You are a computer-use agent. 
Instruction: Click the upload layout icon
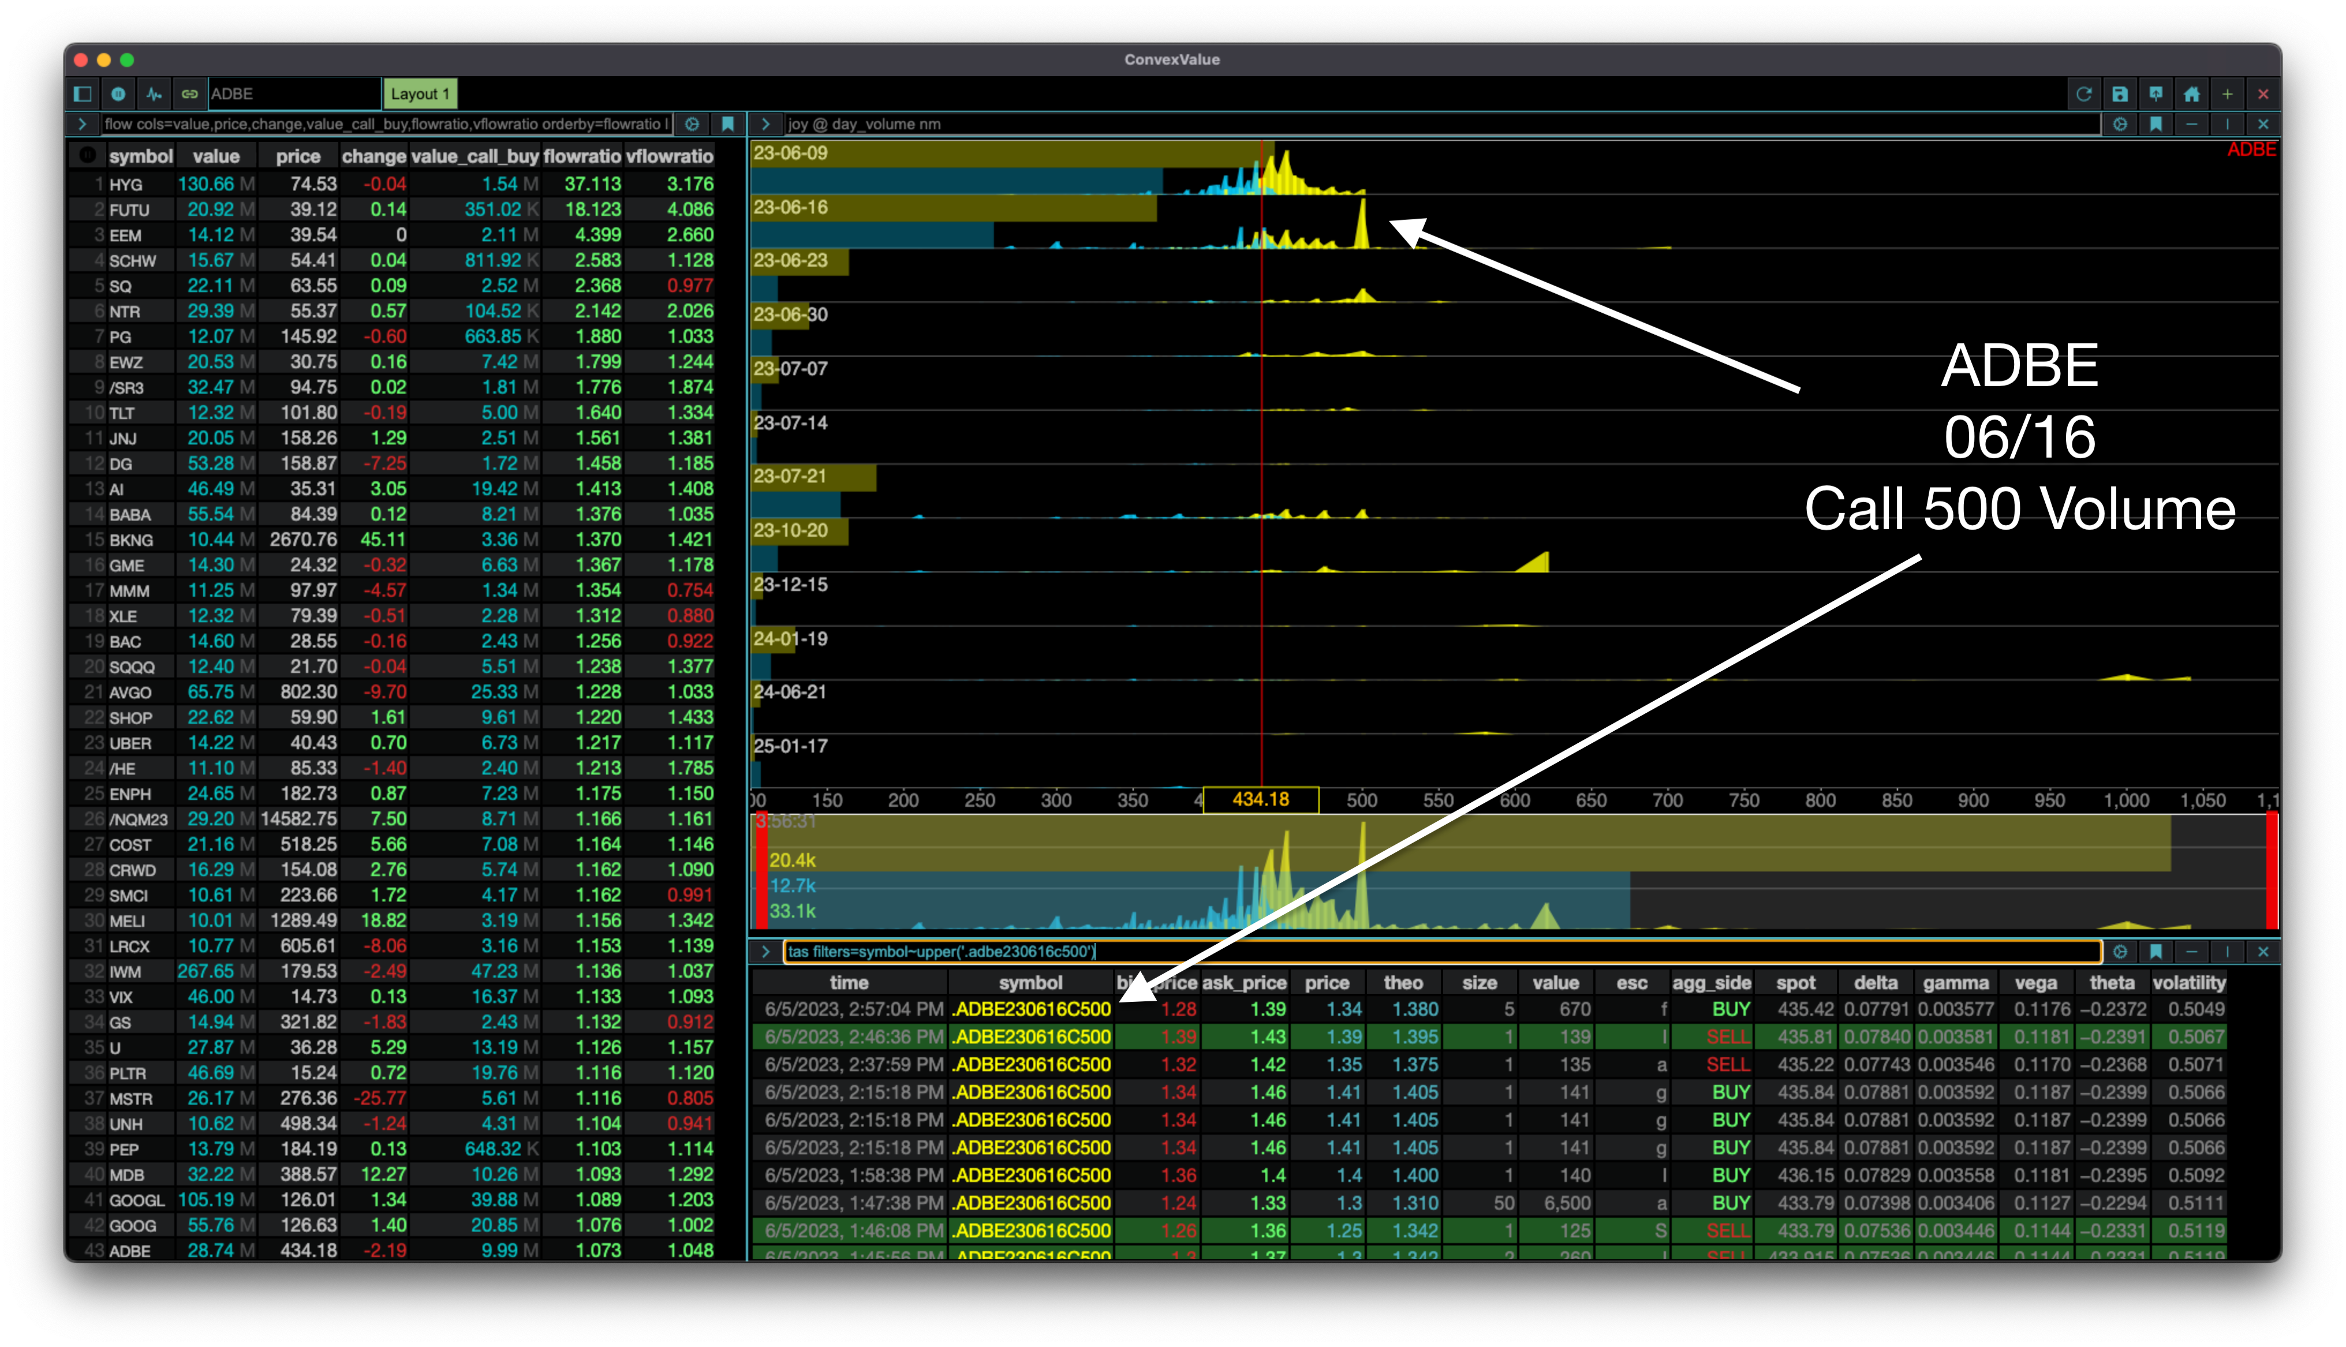pos(2156,93)
